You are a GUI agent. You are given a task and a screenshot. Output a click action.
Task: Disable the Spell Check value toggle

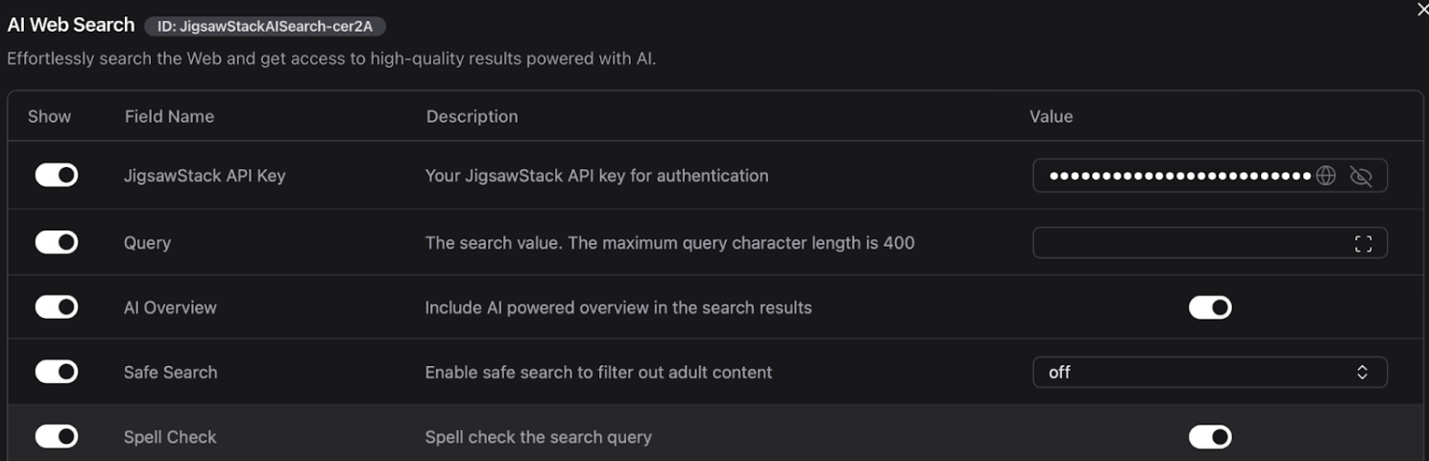click(x=1210, y=438)
